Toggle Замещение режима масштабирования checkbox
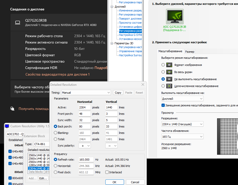This screenshot has width=238, height=185. pyautogui.click(x=163, y=105)
